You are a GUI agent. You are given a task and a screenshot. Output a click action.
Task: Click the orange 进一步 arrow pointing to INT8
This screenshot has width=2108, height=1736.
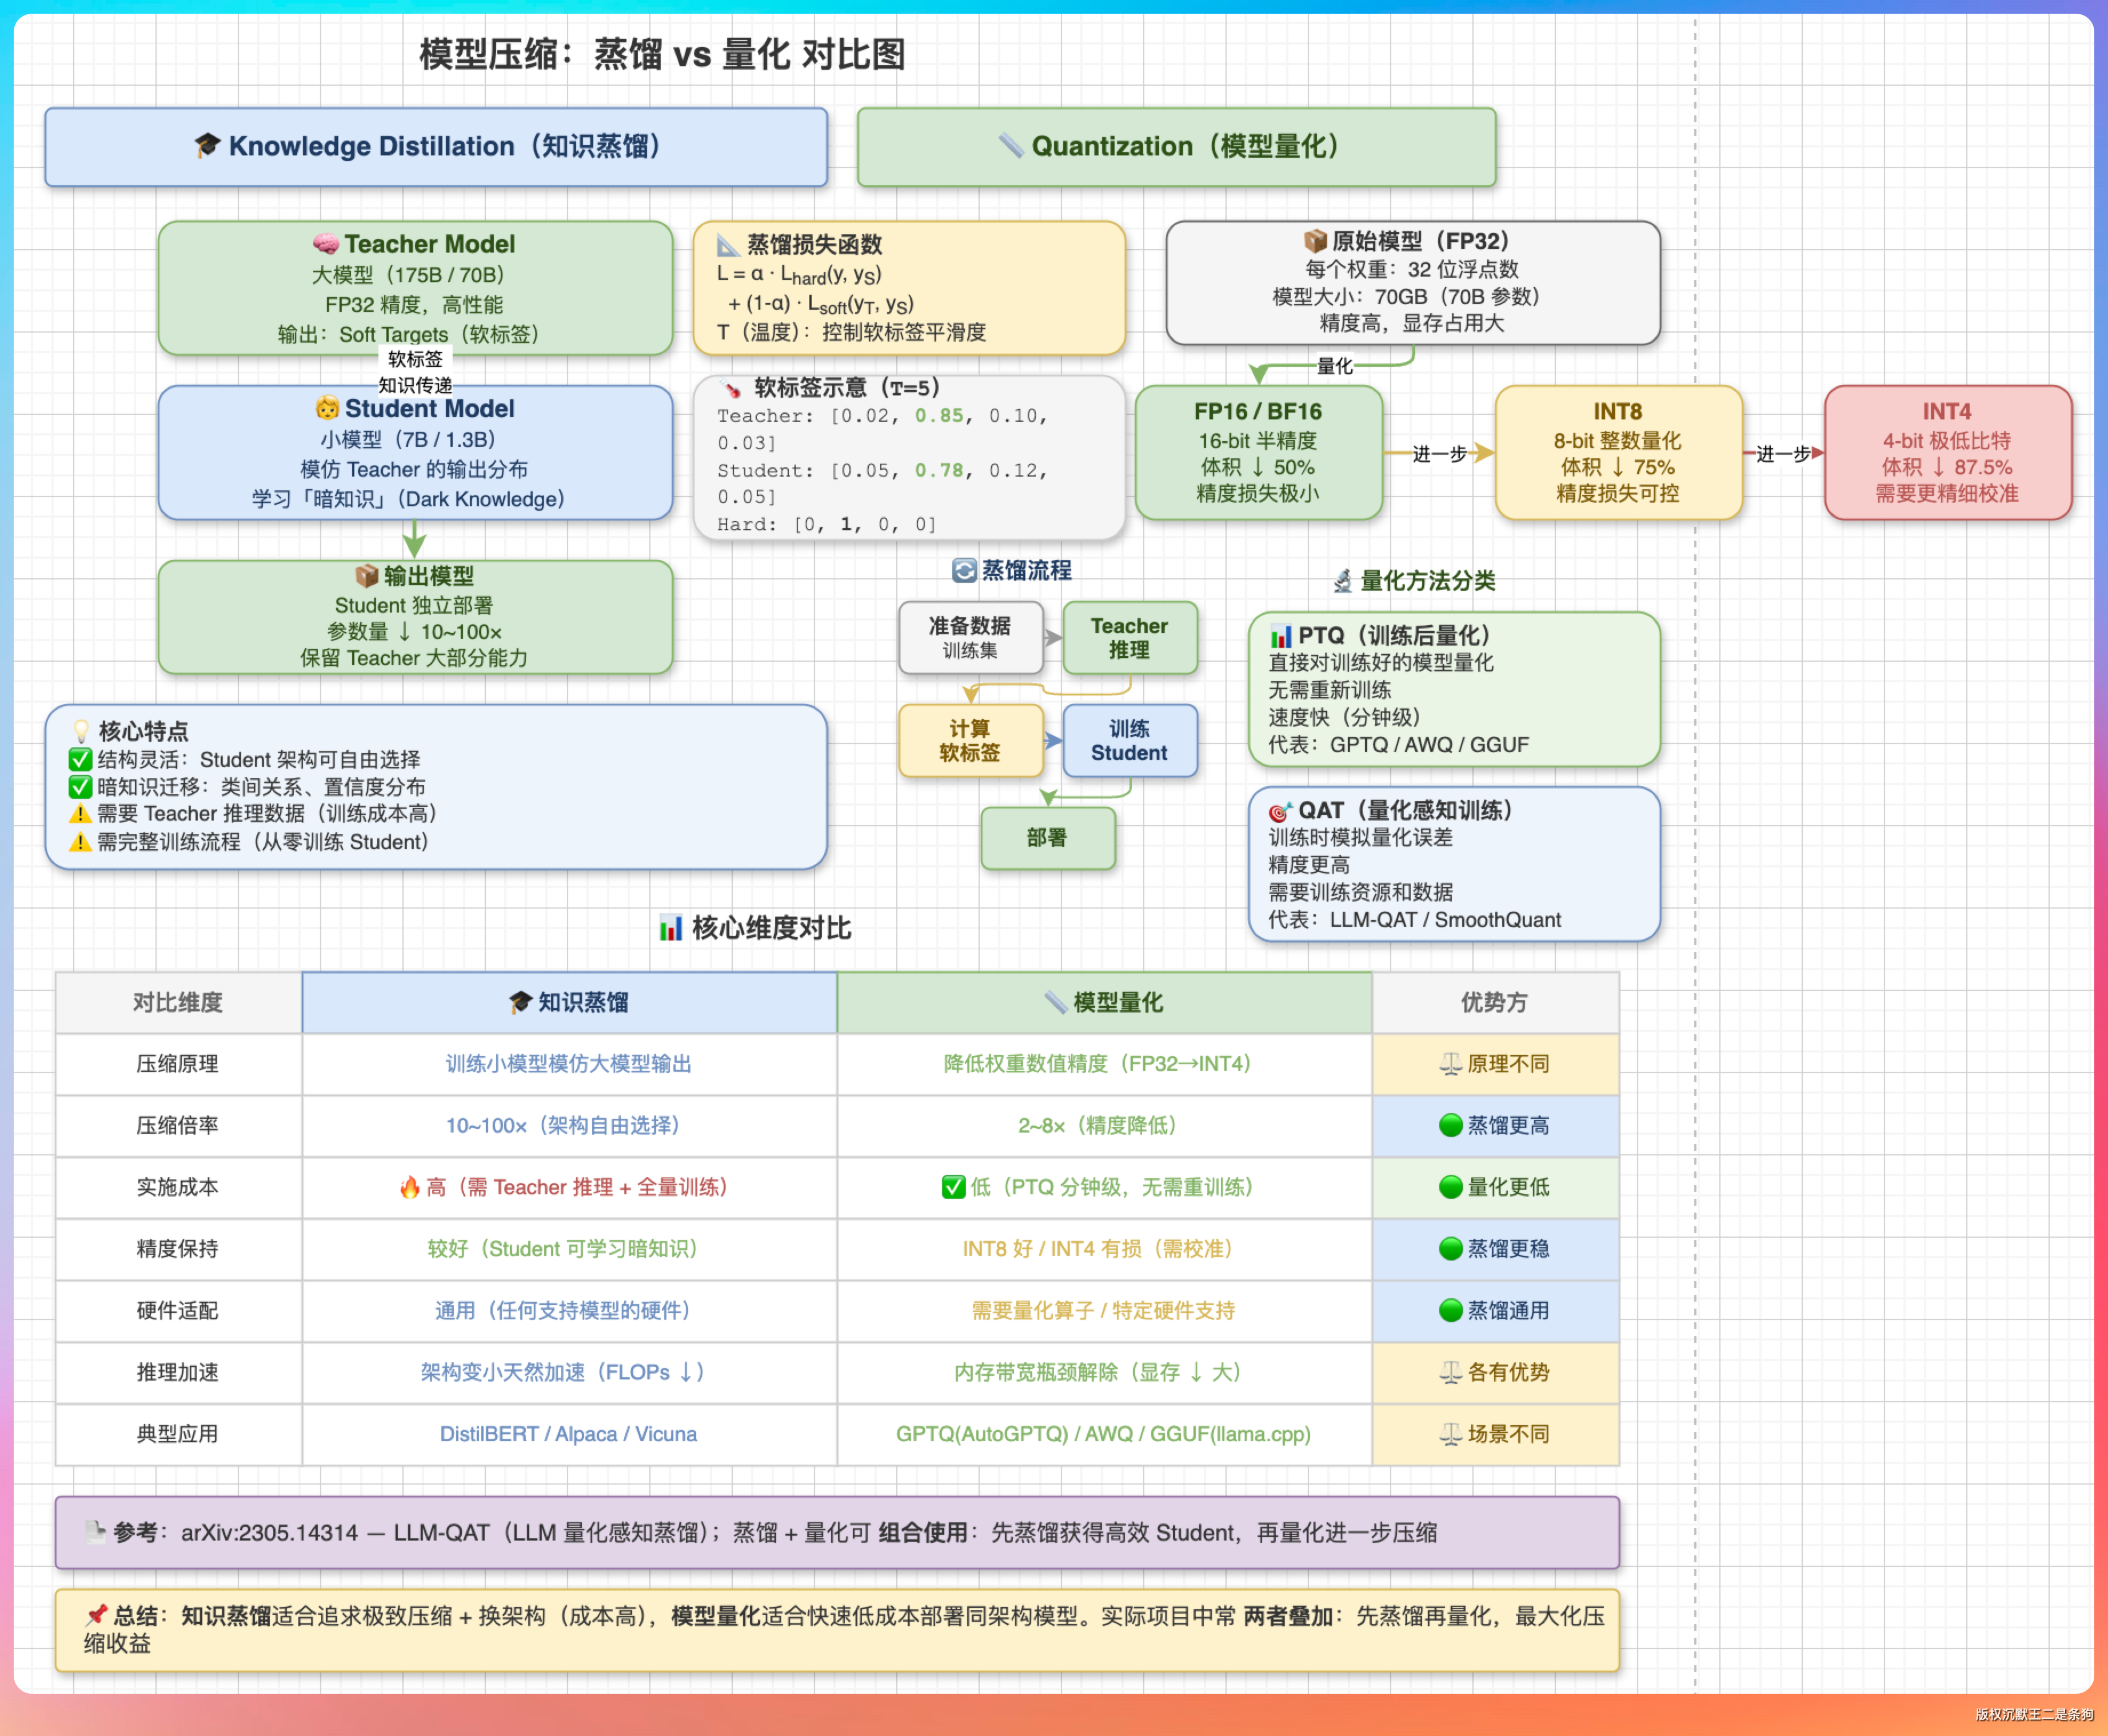pyautogui.click(x=1483, y=454)
